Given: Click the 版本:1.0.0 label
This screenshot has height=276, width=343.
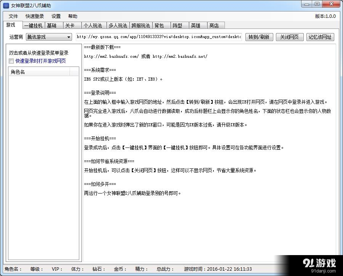Looking at the screenshot, I should pos(325,16).
